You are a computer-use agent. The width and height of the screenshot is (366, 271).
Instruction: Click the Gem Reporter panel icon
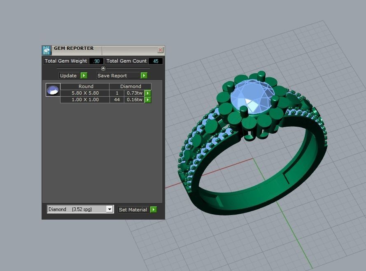[x=47, y=50]
